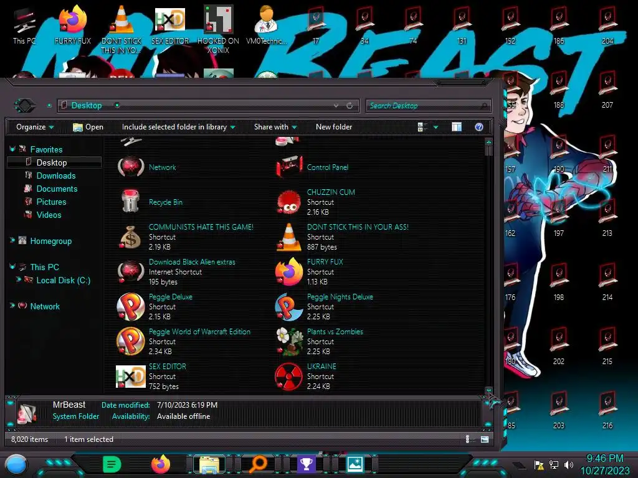Open address bar history dropdown arrow

click(336, 106)
